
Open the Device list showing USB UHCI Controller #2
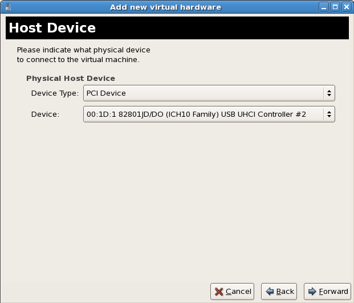(203, 114)
